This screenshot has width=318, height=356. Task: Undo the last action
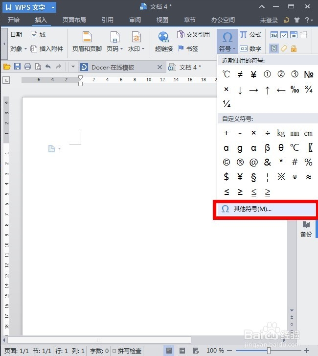pos(48,67)
